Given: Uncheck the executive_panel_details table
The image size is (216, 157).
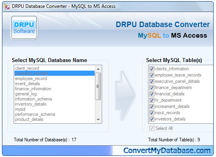Looking at the screenshot, I should pos(152,81).
